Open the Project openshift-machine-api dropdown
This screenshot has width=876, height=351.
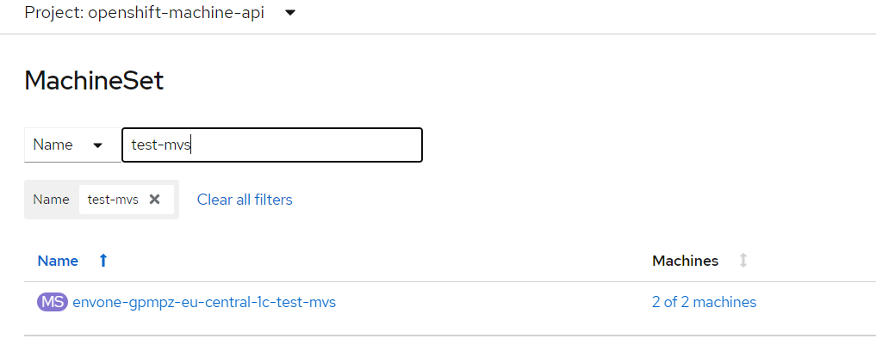(x=159, y=13)
